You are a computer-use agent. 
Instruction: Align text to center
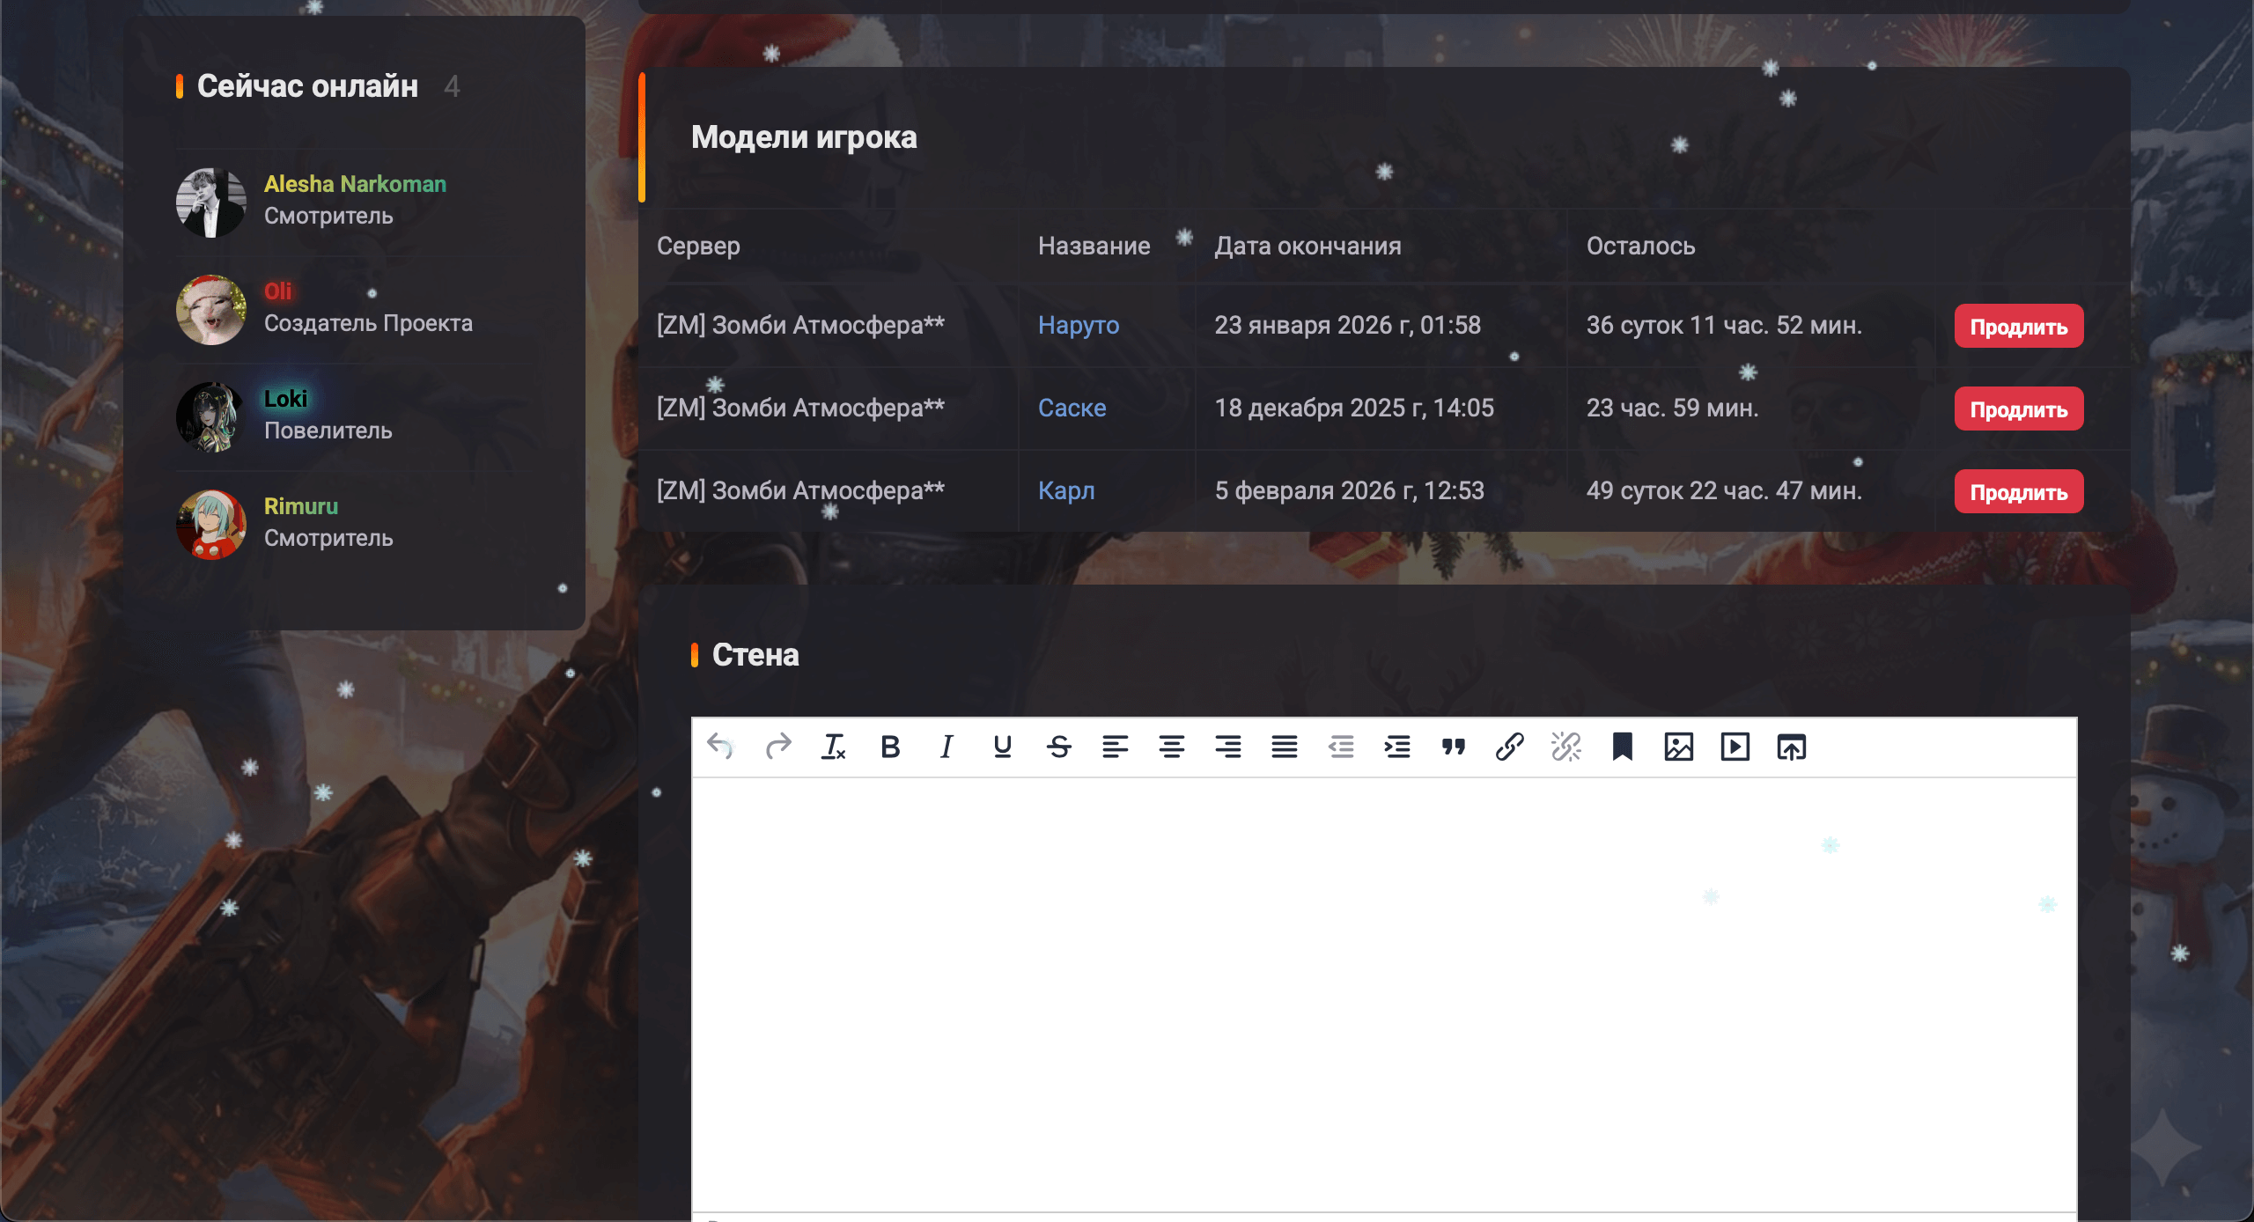tap(1171, 747)
